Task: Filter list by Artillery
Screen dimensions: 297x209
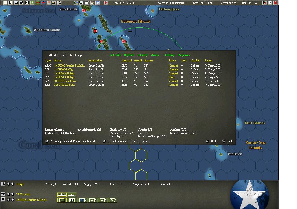Action: pyautogui.click(x=170, y=55)
